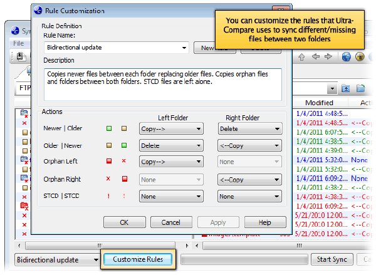Click the red X icon in Orphan Left row
This screenshot has height=275, width=376.
[123, 161]
